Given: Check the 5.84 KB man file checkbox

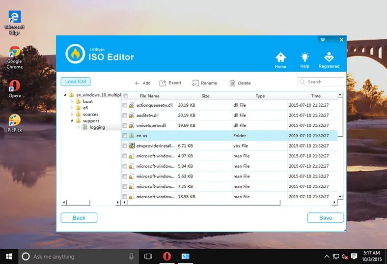Looking at the screenshot, I should 125,166.
